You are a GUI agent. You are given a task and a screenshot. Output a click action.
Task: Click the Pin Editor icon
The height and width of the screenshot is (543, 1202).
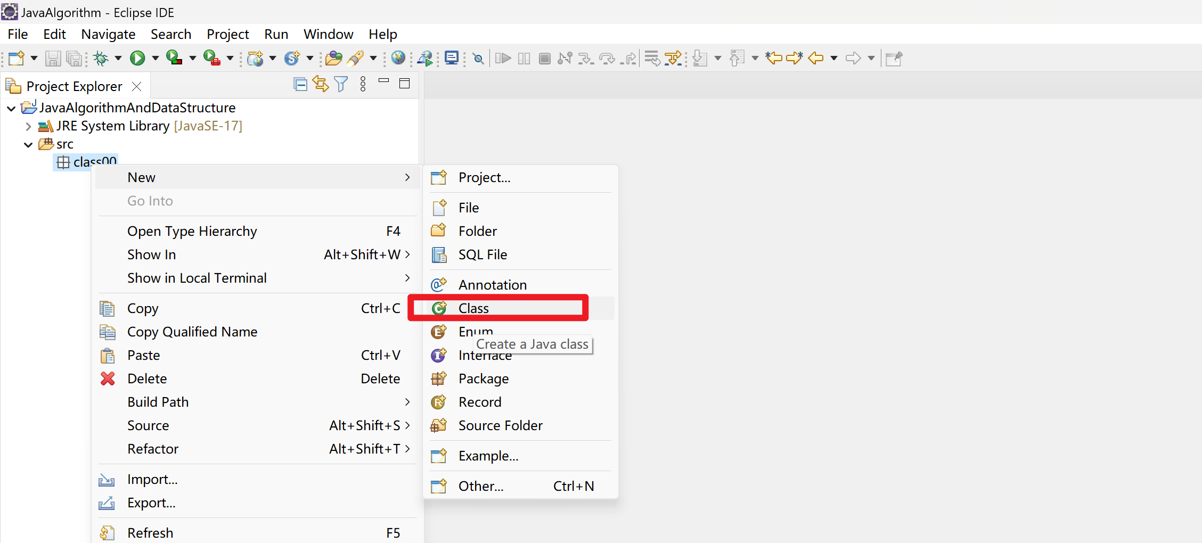click(x=894, y=58)
